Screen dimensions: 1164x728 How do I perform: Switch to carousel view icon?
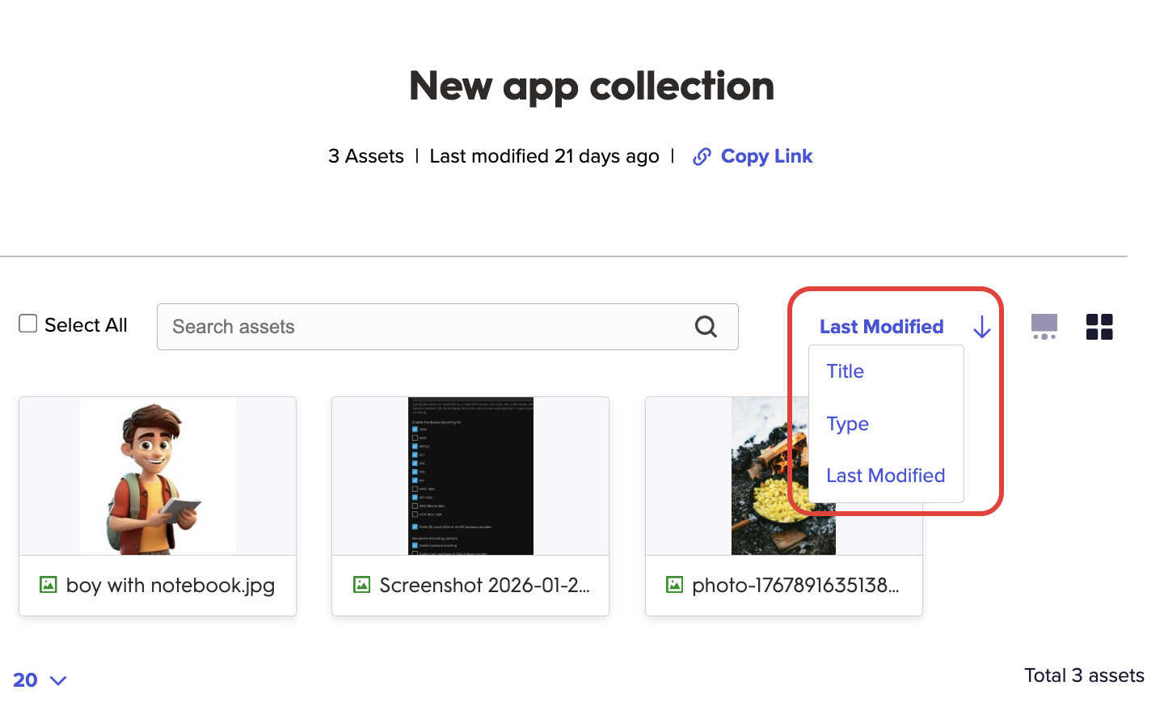[1044, 327]
